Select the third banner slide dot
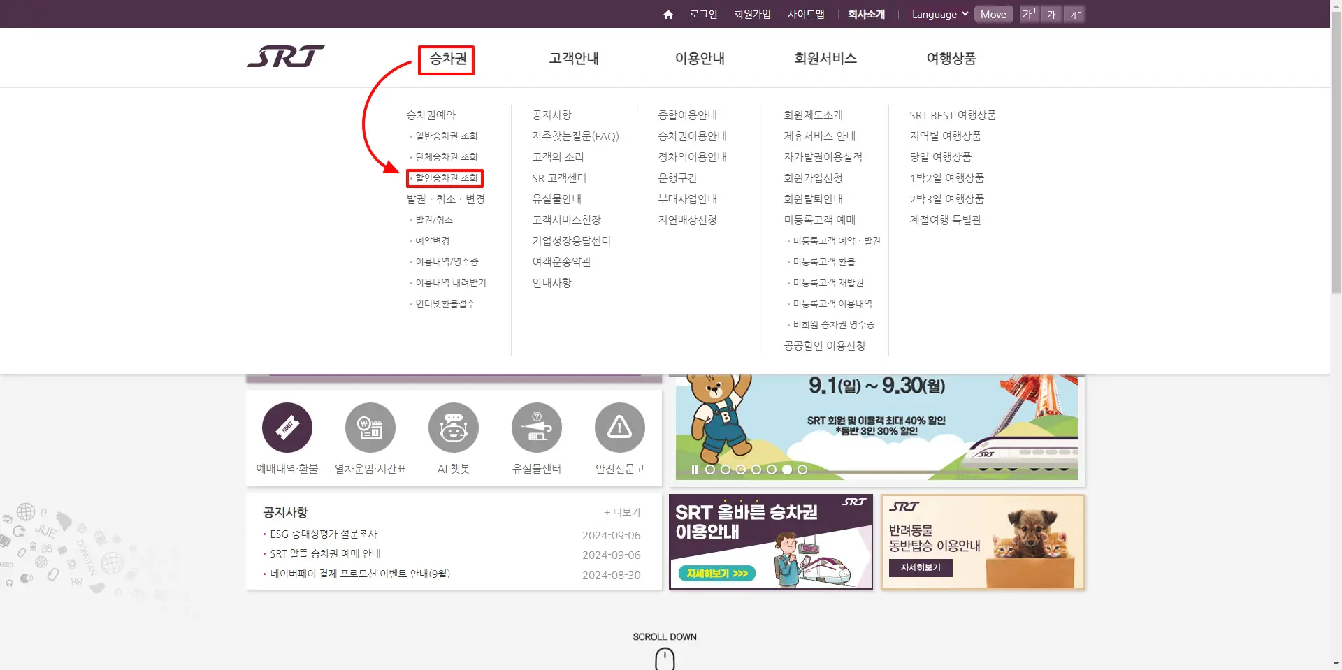Screen dimensions: 1342x670 (741, 469)
